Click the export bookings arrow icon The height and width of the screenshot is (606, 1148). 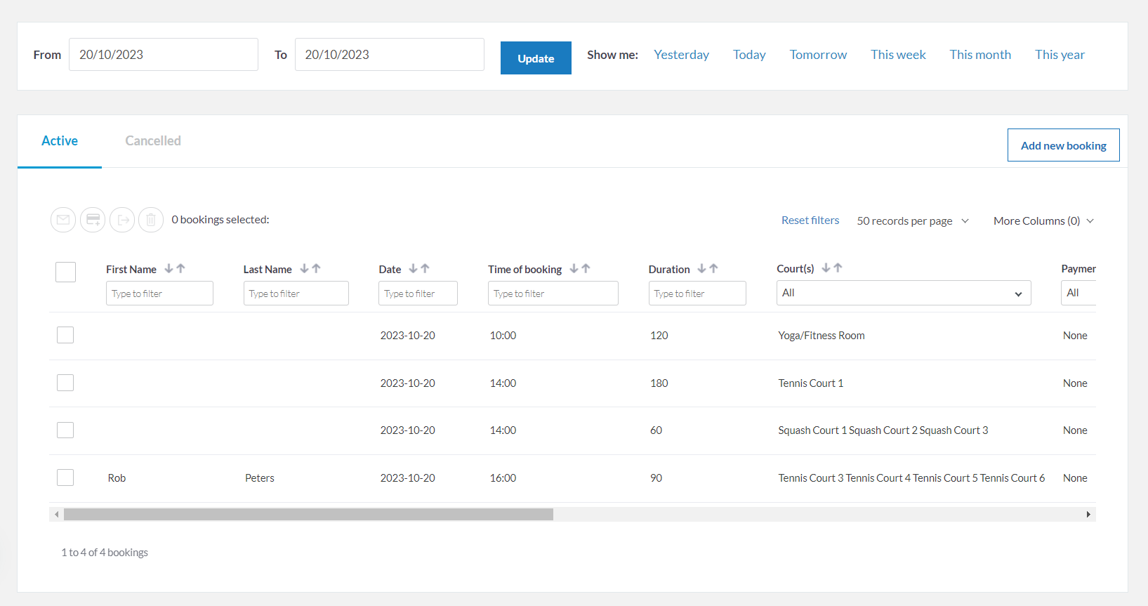click(122, 220)
